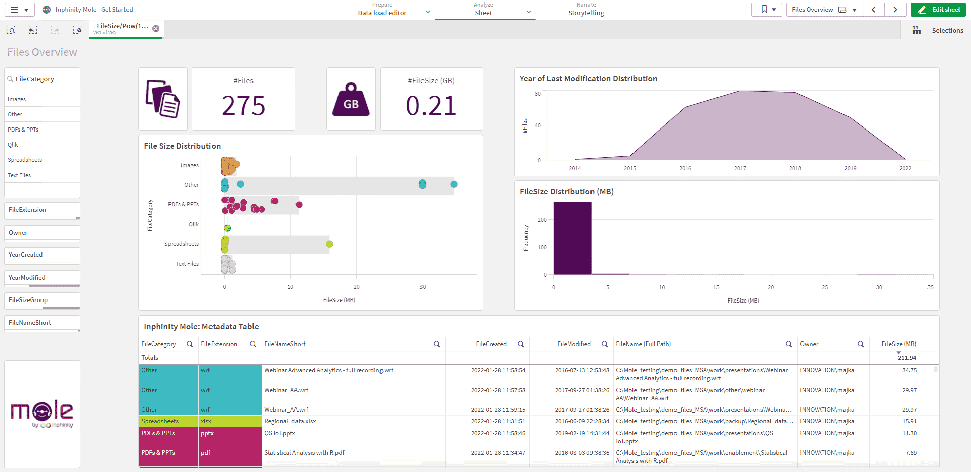Switch to Analyze Sheet tab
Viewport: 971px width, 472px height.
tap(483, 10)
